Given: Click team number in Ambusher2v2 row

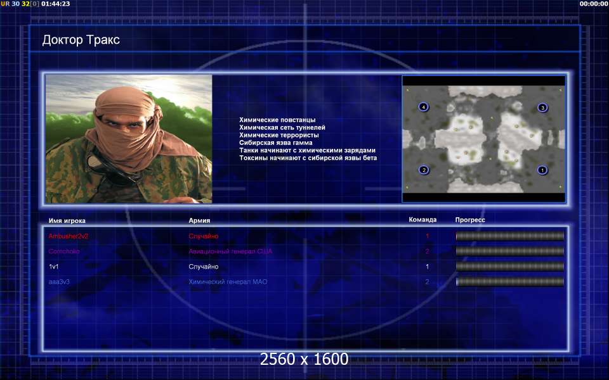Looking at the screenshot, I should click(x=427, y=236).
